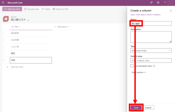
Task: Expand More options
Action: (139, 72)
